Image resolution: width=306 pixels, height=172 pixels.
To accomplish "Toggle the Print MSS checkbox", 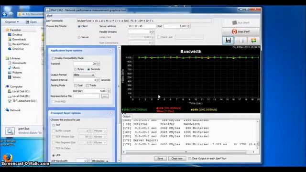I will click(x=53, y=102).
